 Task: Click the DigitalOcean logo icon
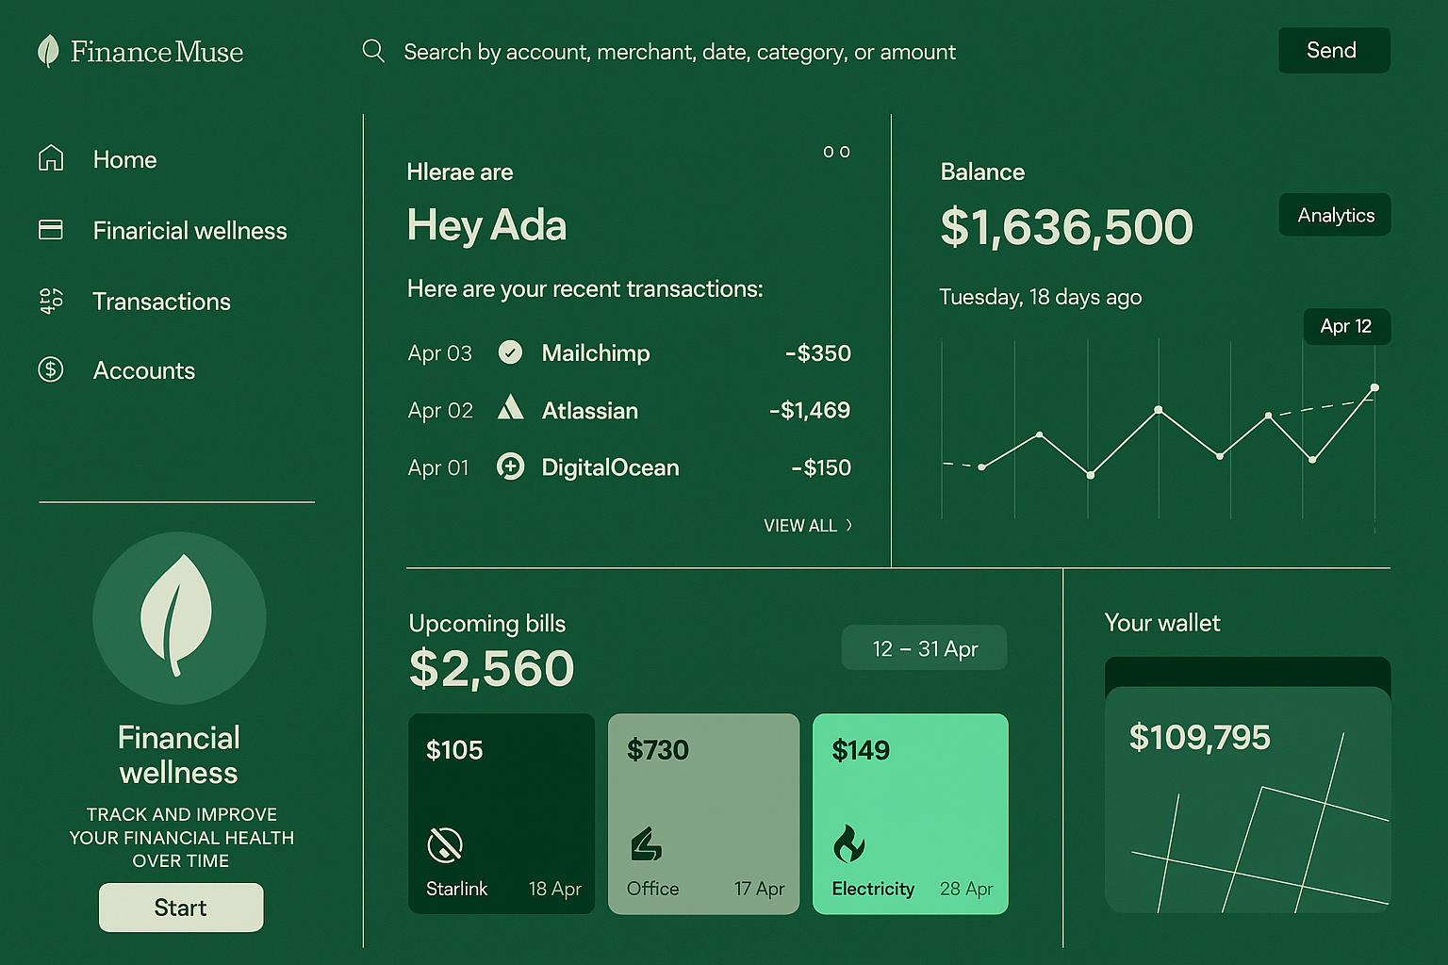[510, 466]
